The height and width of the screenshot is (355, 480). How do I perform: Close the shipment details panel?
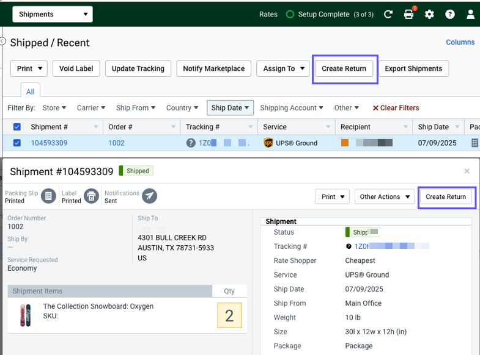point(467,171)
